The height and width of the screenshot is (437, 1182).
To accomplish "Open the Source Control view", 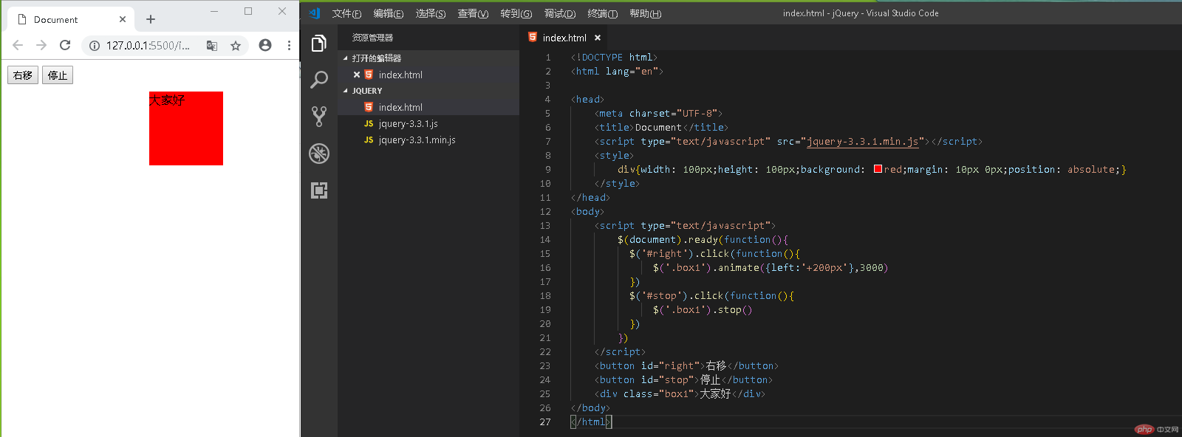I will point(319,116).
